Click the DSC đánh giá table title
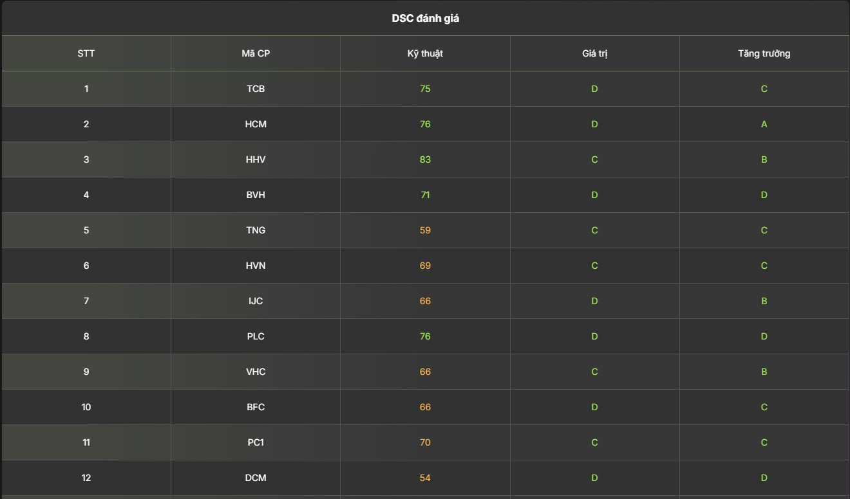Image resolution: width=850 pixels, height=499 pixels. point(425,19)
